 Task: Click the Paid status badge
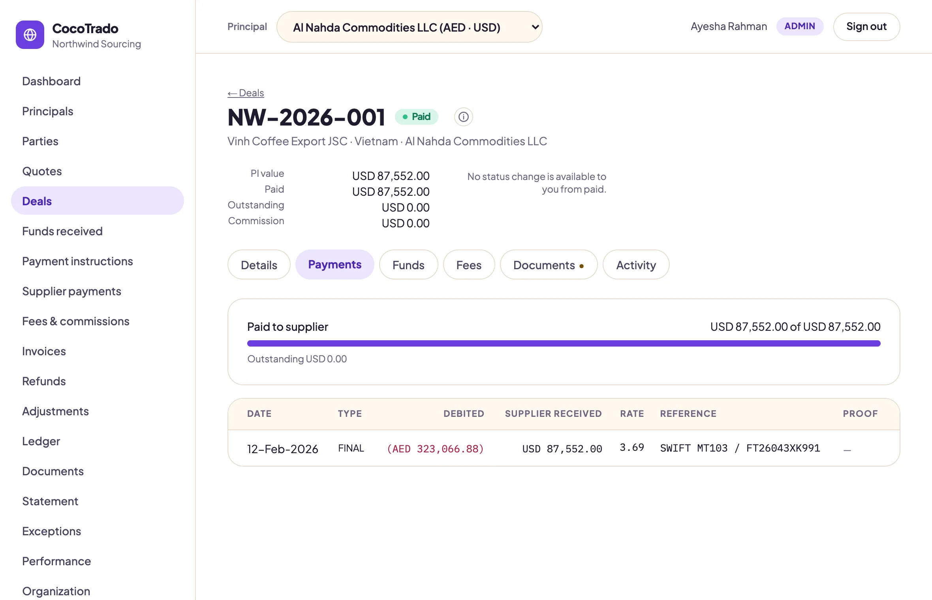(416, 117)
